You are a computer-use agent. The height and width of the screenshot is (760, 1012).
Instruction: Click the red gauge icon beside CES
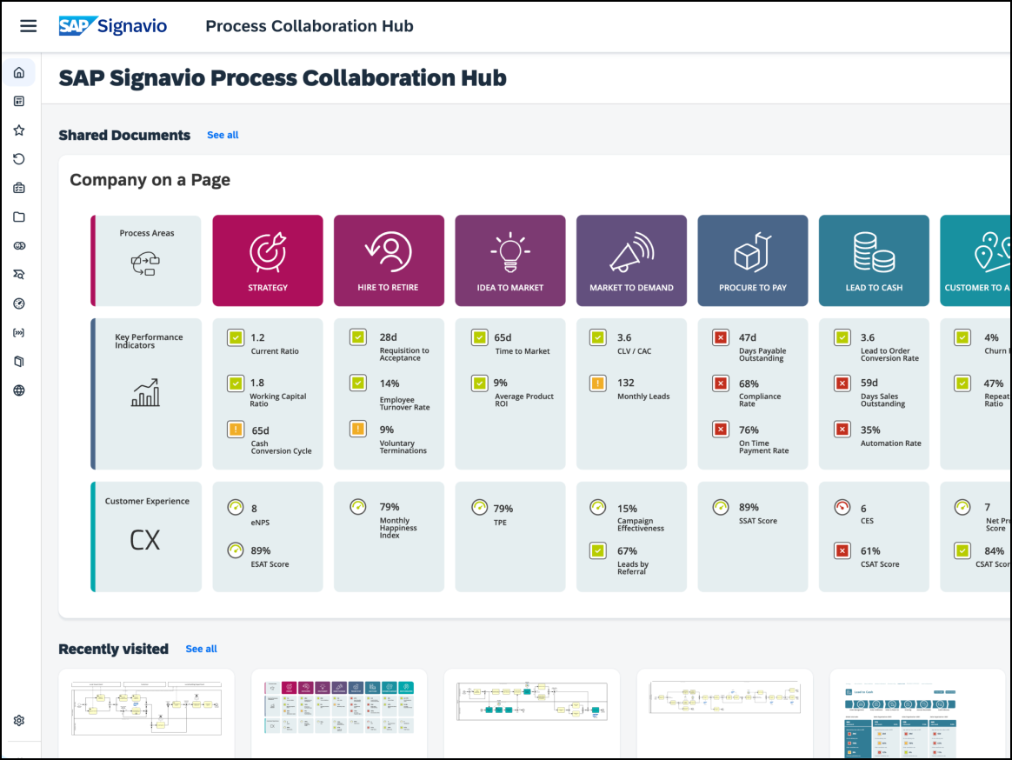pyautogui.click(x=842, y=508)
